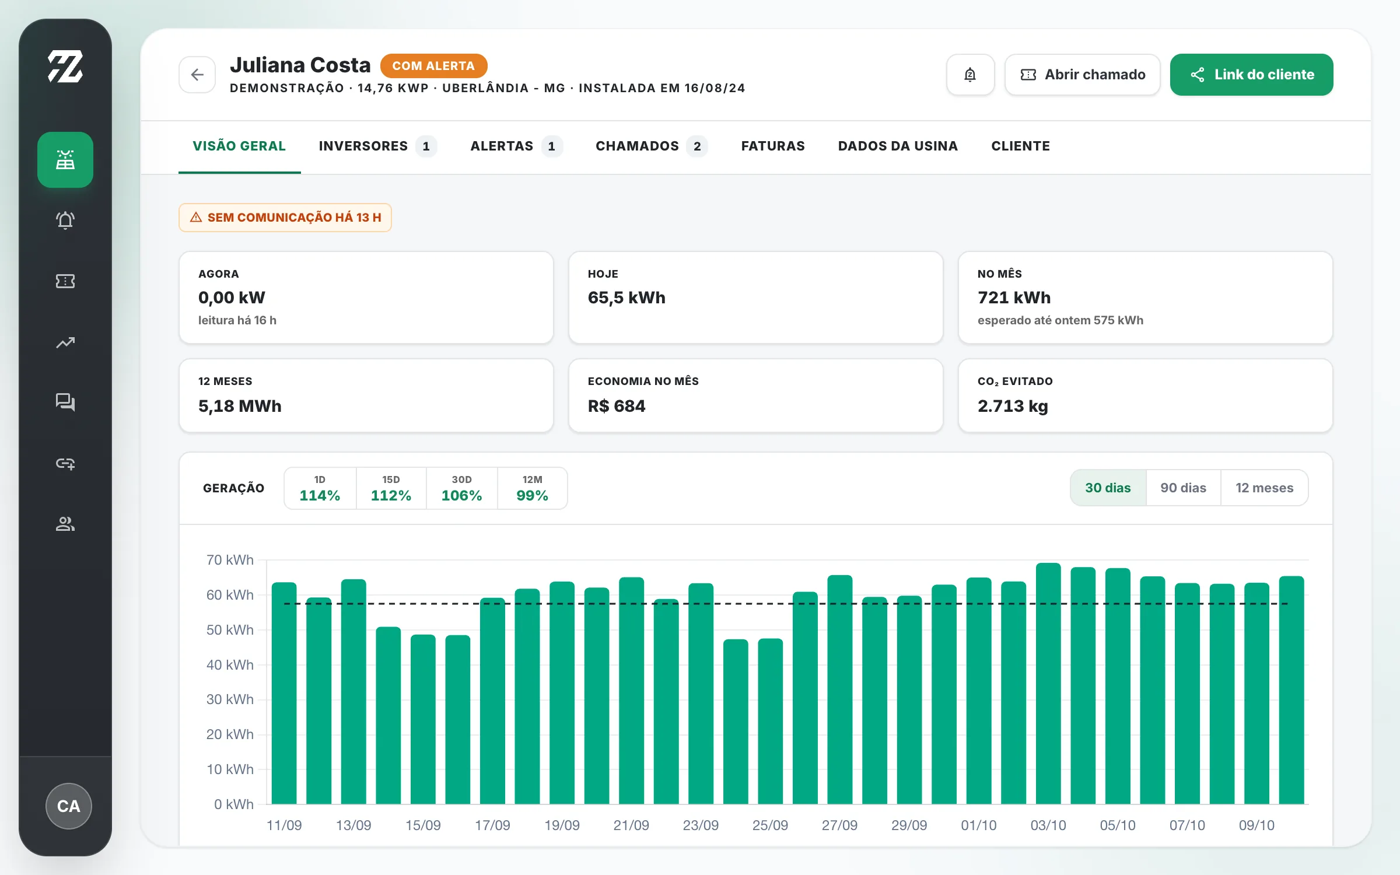Screen dimensions: 1400x875
Task: Click the Com Alerta status badge
Action: [x=433, y=66]
